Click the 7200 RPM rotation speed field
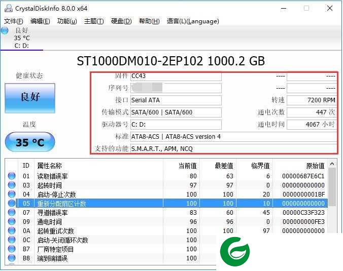Screen dimensions: 343x271 coord(312,100)
